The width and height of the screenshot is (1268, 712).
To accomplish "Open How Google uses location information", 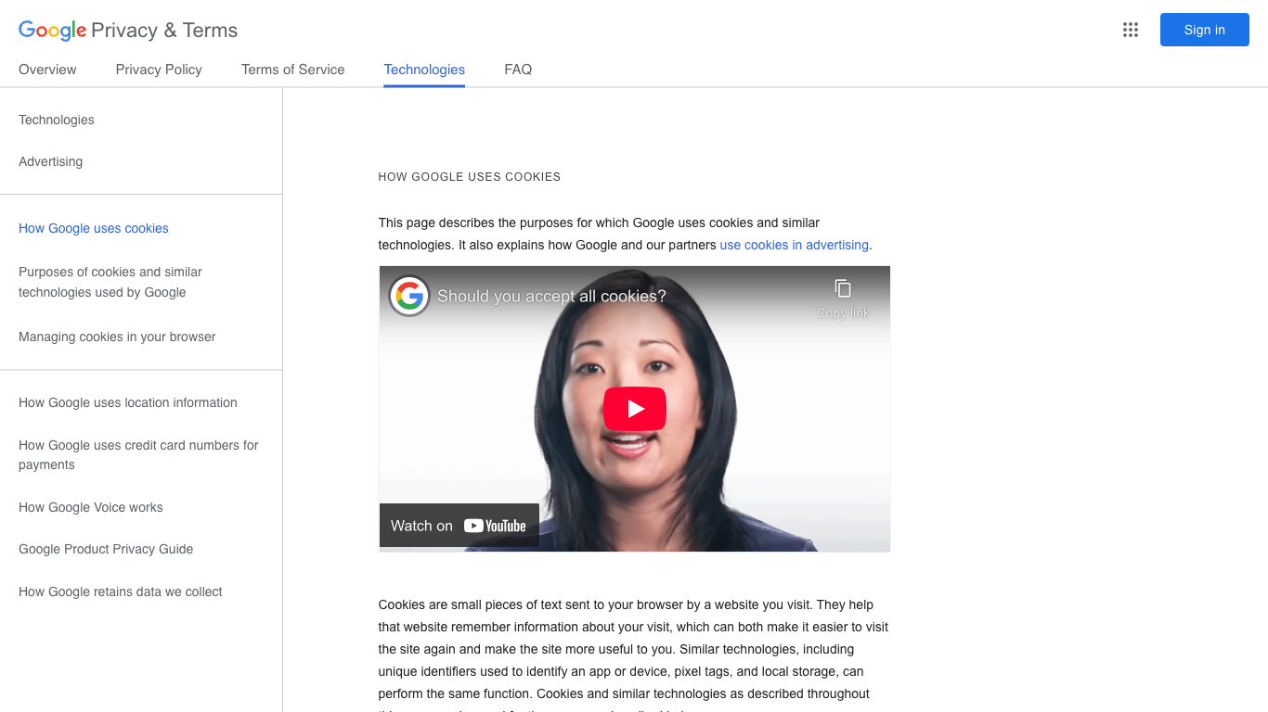I will point(128,402).
